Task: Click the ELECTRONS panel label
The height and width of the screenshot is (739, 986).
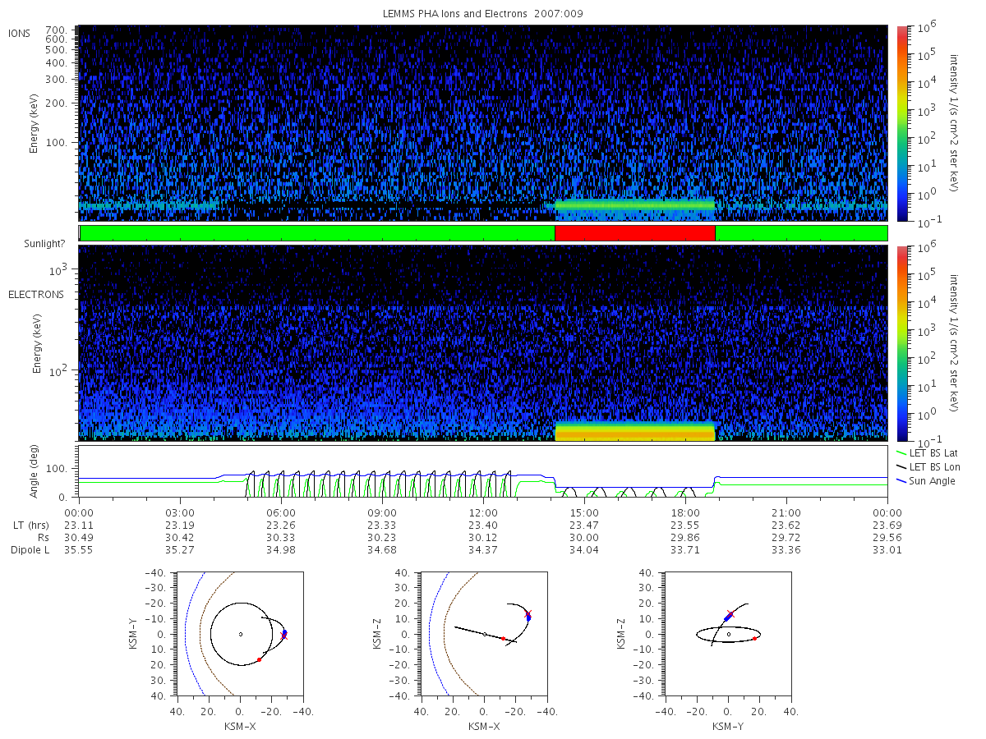Action: tap(35, 294)
